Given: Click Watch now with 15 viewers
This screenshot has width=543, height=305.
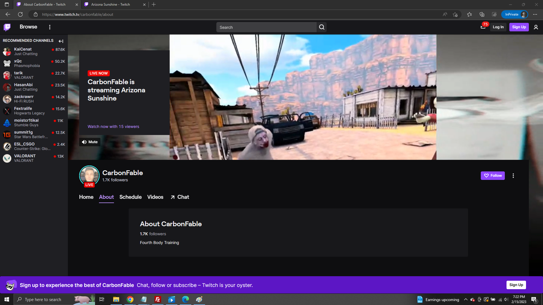Looking at the screenshot, I should click(113, 127).
